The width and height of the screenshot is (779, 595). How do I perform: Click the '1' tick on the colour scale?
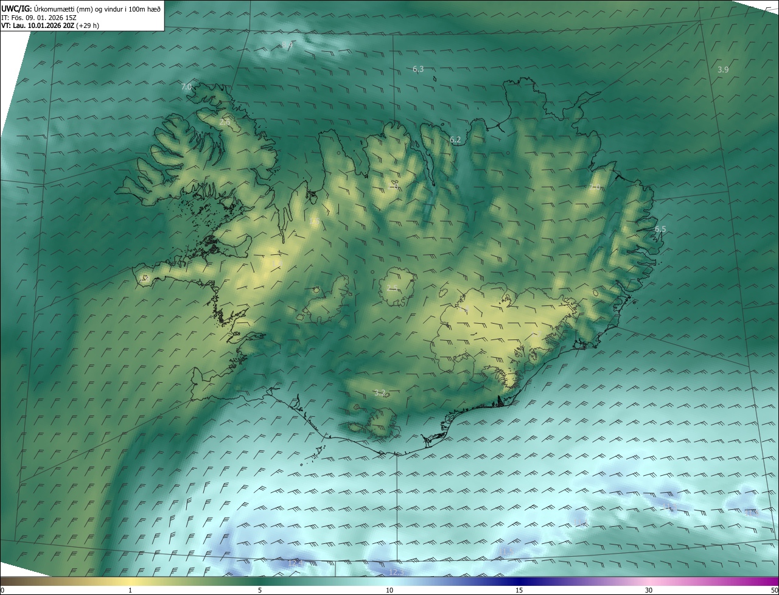pyautogui.click(x=130, y=590)
